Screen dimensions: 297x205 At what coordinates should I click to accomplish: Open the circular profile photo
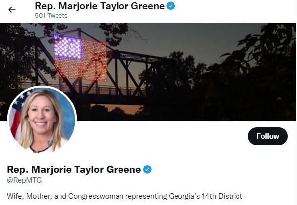pos(42,119)
